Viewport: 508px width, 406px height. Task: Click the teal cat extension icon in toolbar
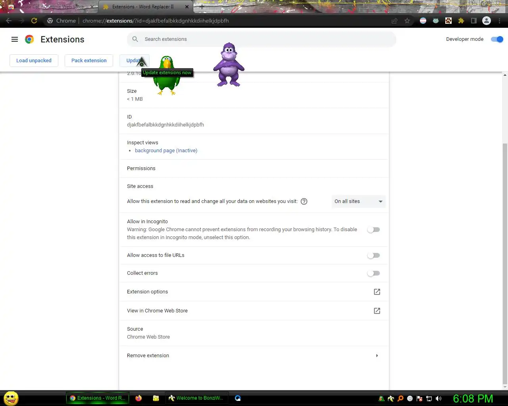click(436, 21)
